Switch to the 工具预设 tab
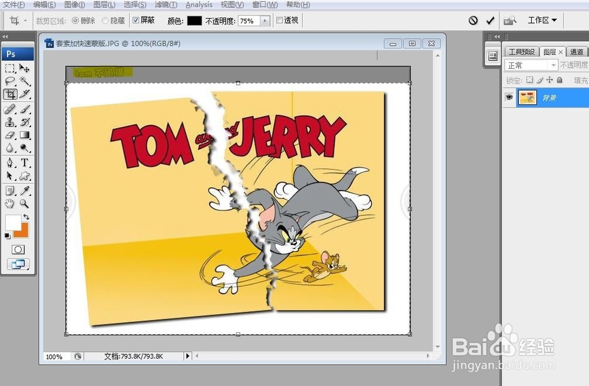Image resolution: width=589 pixels, height=386 pixels. (x=521, y=52)
